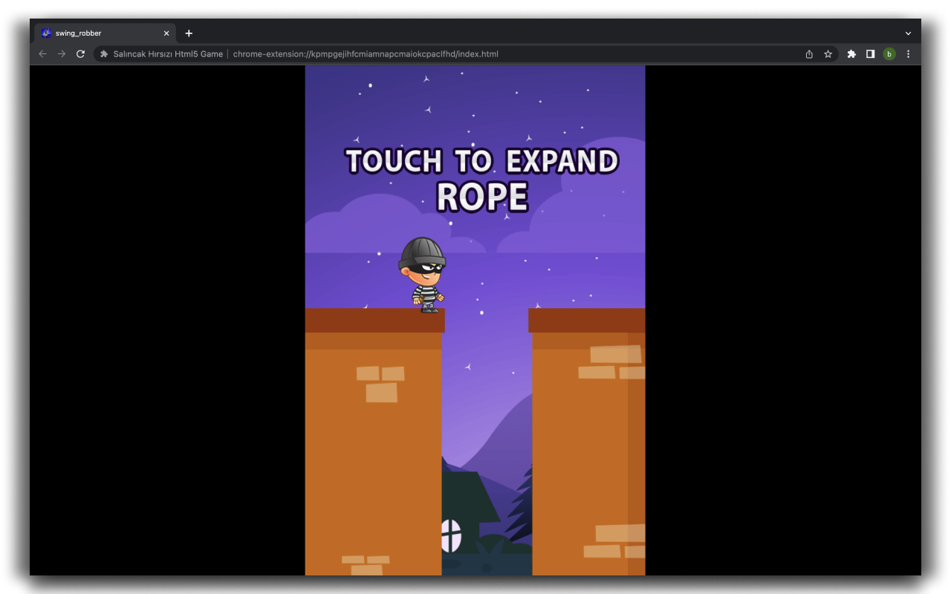Expand the tab search chevron at top right
This screenshot has height=594, width=951.
pyautogui.click(x=908, y=33)
